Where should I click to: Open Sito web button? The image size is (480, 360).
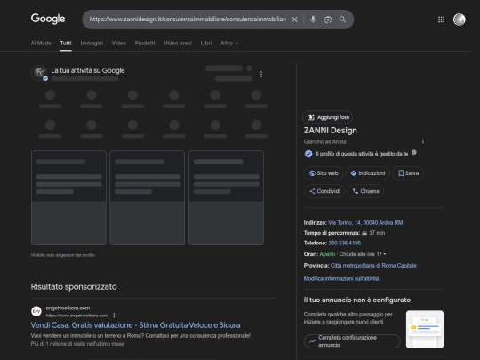point(324,173)
